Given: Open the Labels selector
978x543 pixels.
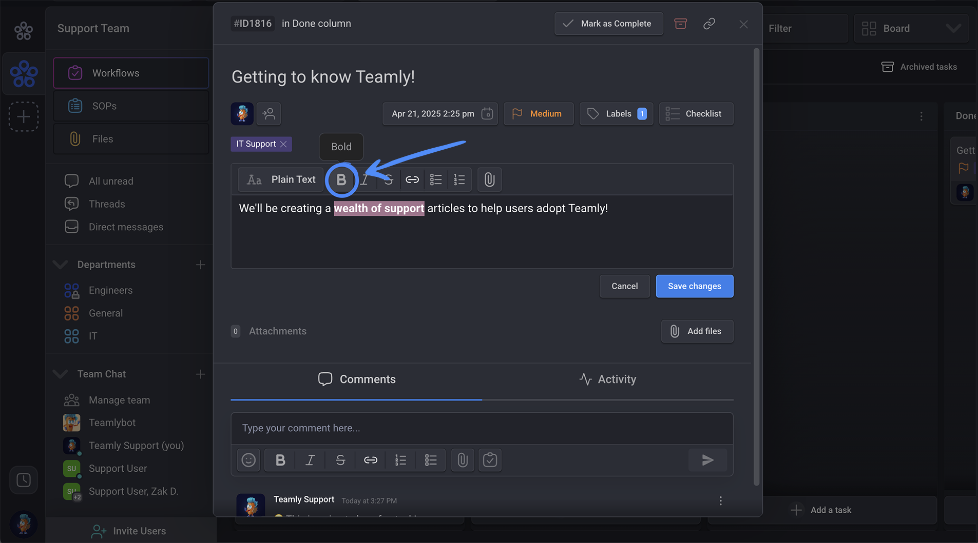Looking at the screenshot, I should [616, 114].
